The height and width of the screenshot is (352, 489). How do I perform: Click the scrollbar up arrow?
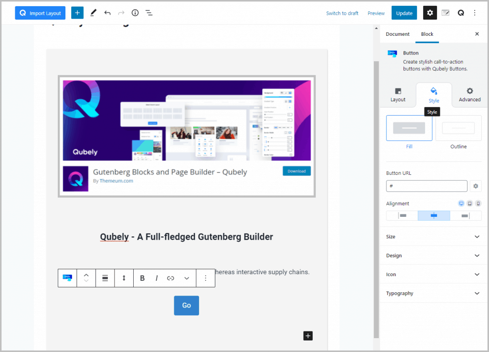(x=376, y=28)
